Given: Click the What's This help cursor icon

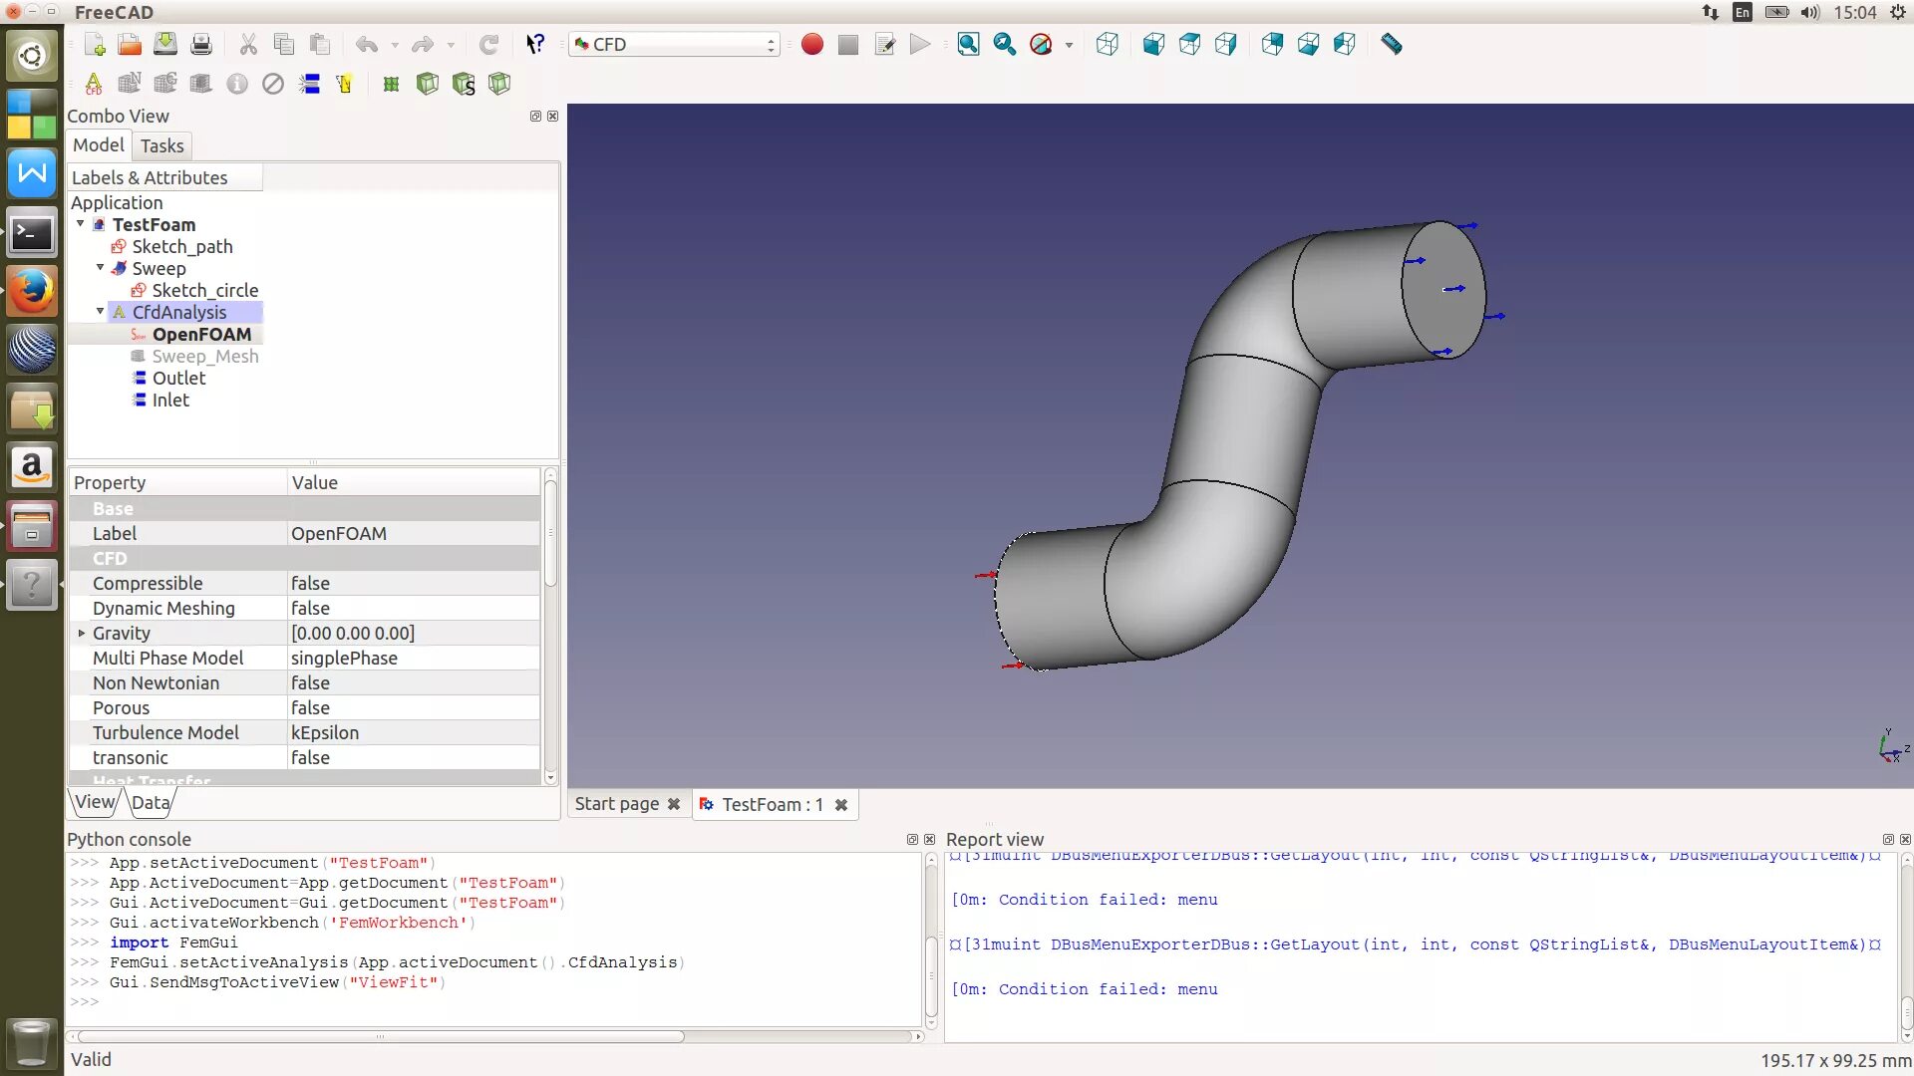Looking at the screenshot, I should [535, 45].
